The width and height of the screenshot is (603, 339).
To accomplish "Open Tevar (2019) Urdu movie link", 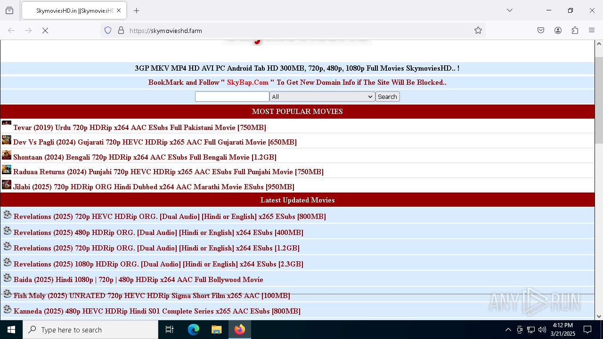I will coord(139,128).
